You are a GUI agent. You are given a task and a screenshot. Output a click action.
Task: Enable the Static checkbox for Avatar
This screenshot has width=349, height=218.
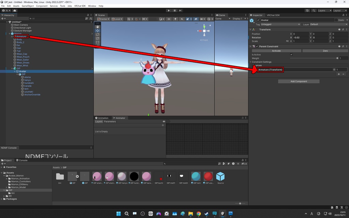pyautogui.click(x=336, y=20)
